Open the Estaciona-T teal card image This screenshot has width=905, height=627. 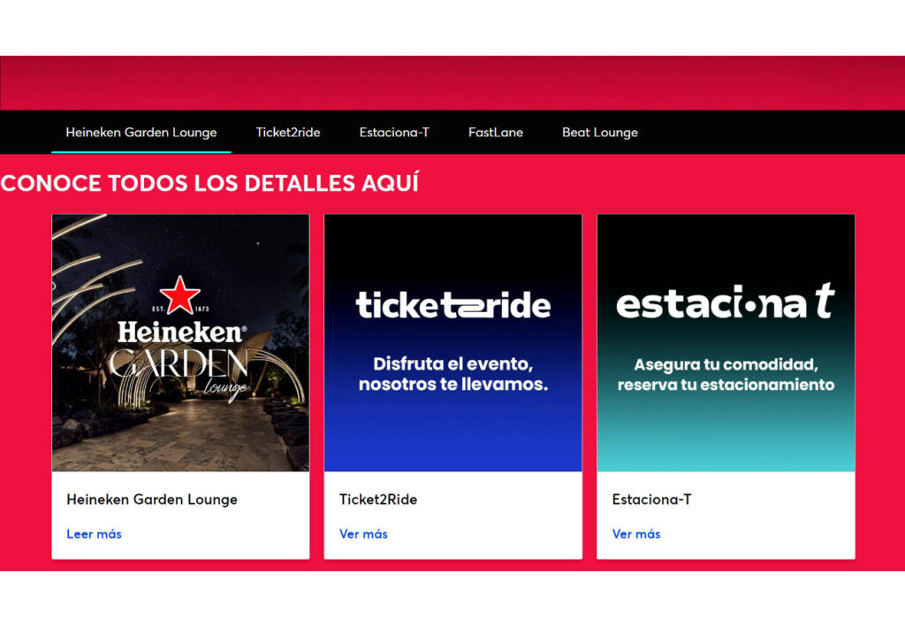click(x=726, y=343)
